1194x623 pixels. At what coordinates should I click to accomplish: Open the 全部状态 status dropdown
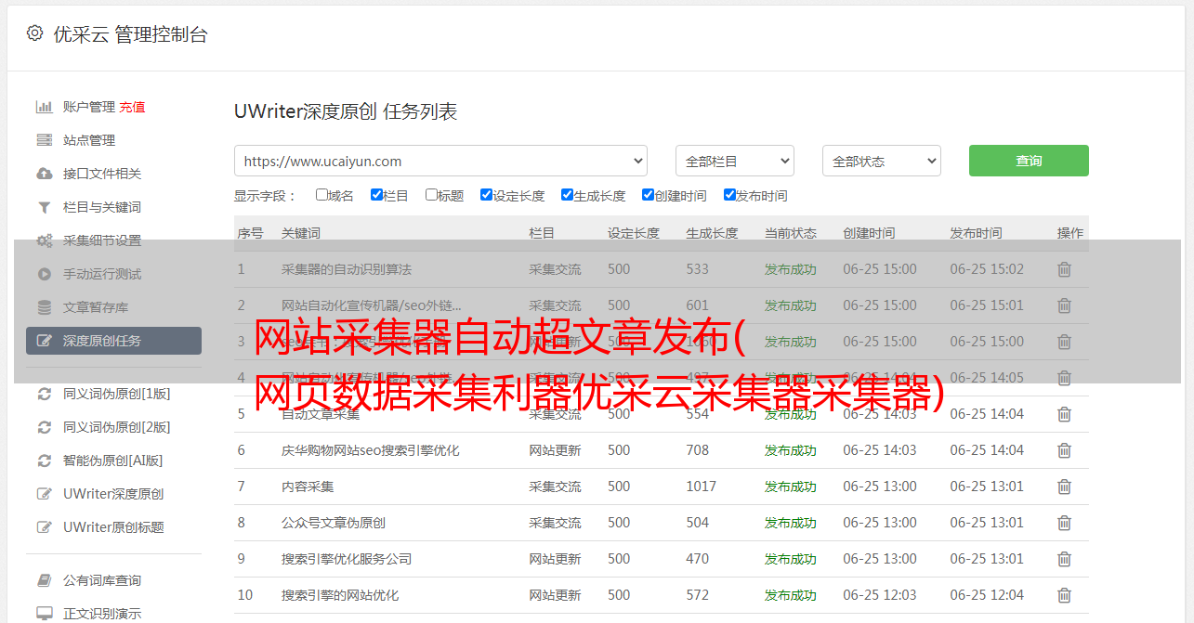tap(881, 161)
